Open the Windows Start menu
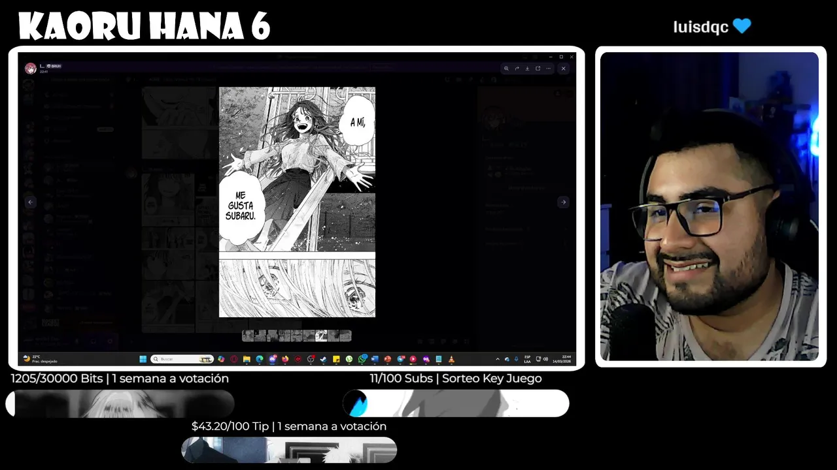Viewport: 837px width, 470px height. [x=143, y=359]
